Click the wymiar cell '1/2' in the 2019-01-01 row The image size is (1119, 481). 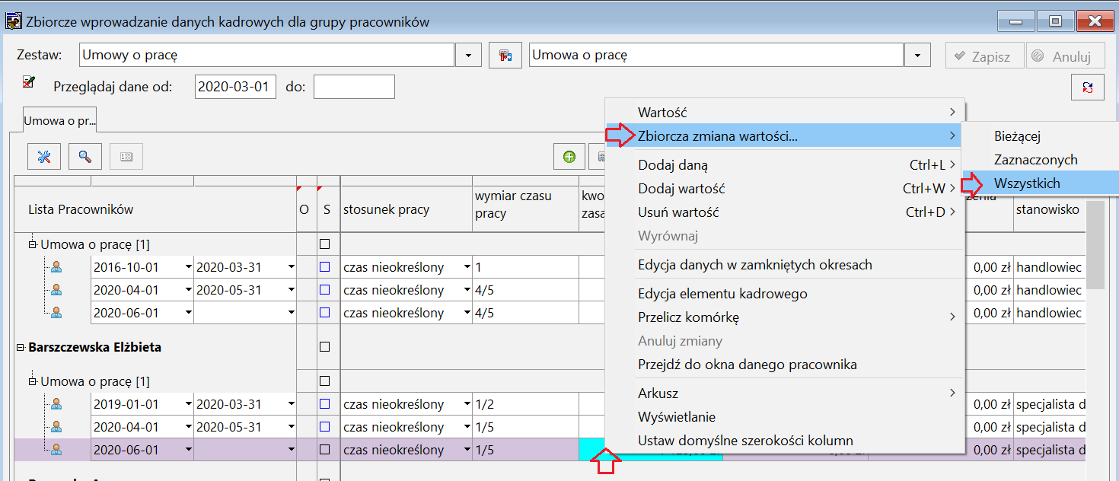click(x=525, y=404)
